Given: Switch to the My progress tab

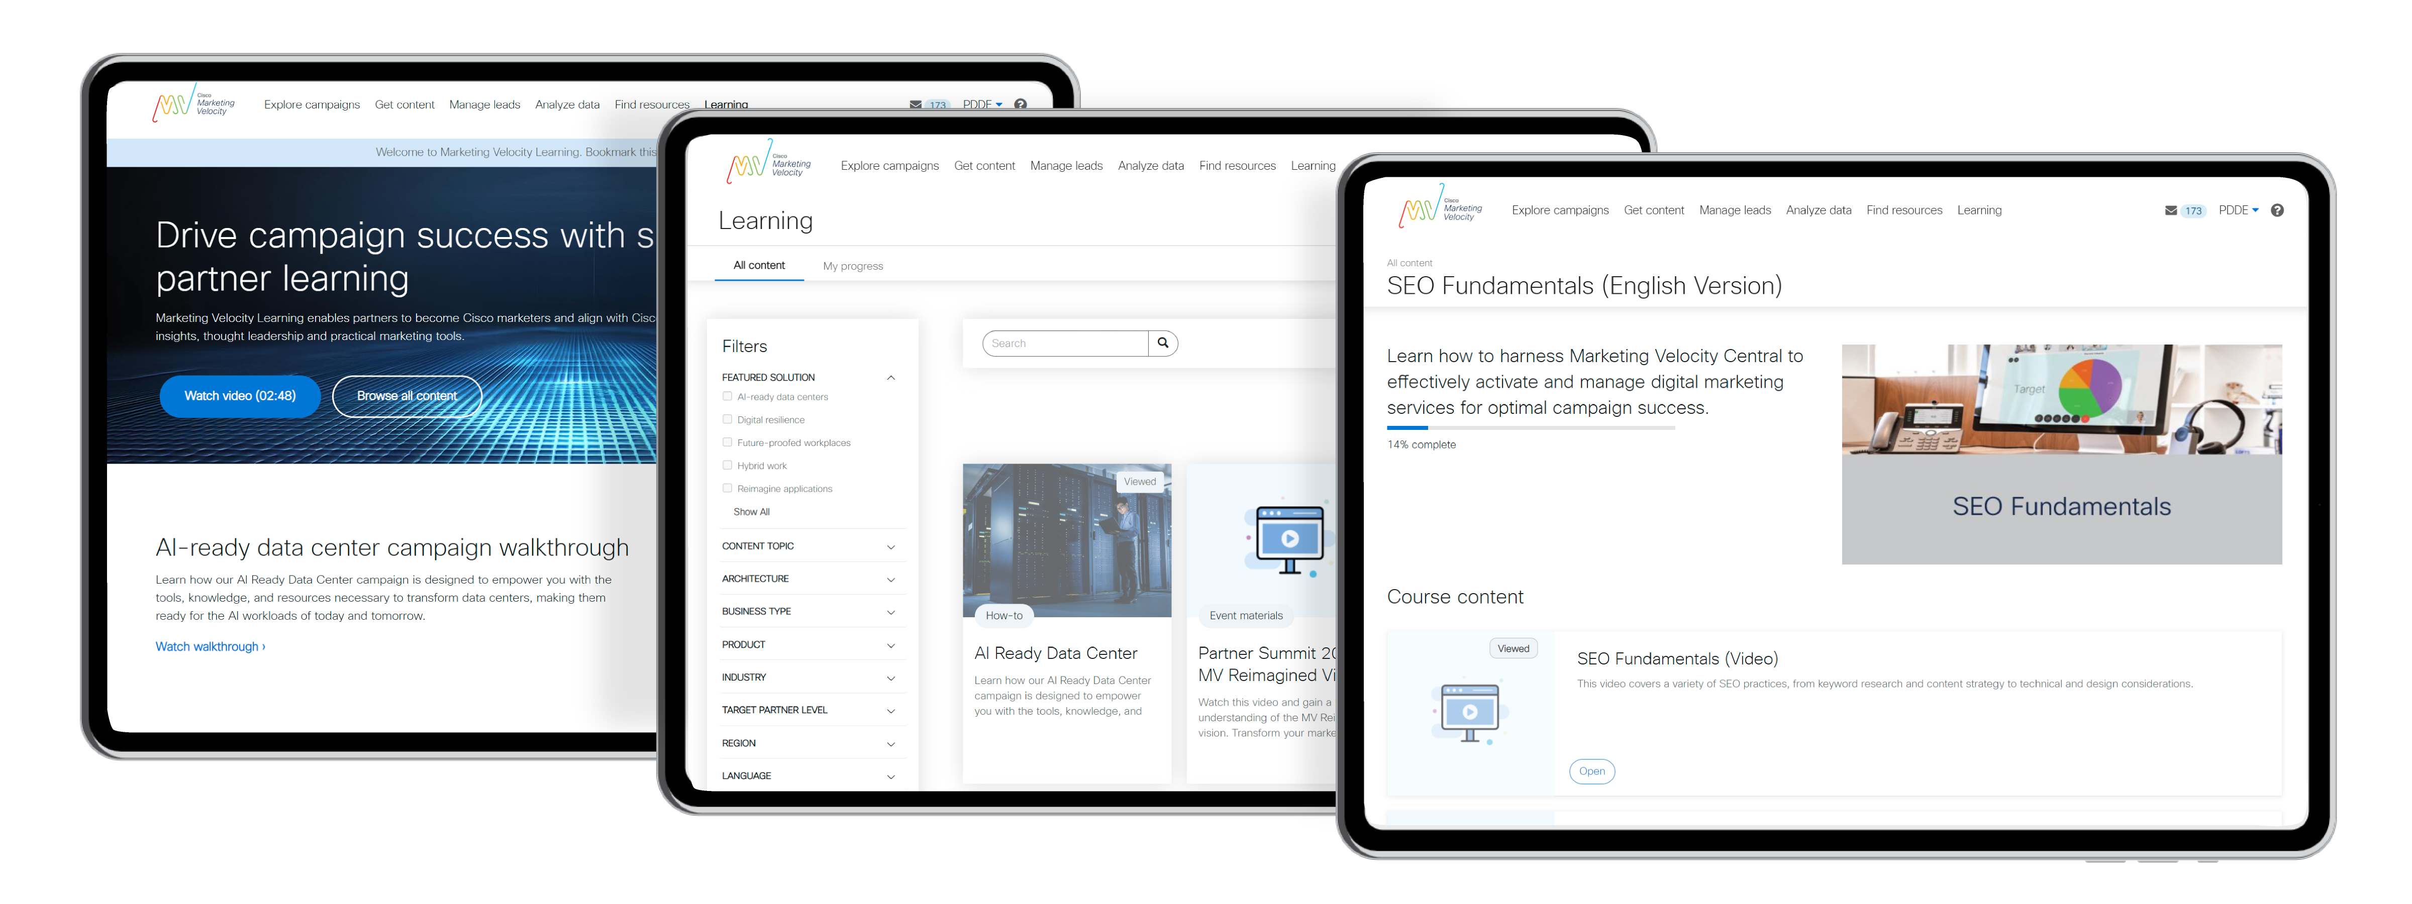Looking at the screenshot, I should (x=852, y=267).
